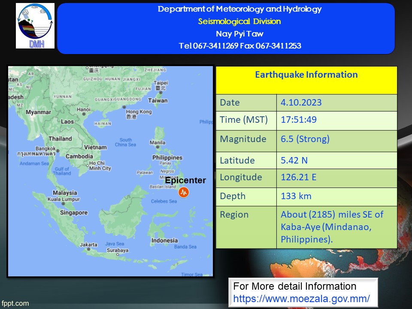The image size is (412, 309).
Task: Click "Malaysia" on the map
Action: click(x=65, y=193)
